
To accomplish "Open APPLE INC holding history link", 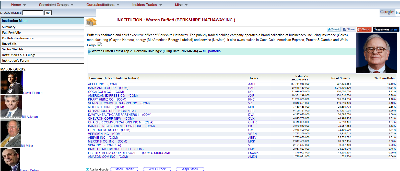I will [x=102, y=84].
